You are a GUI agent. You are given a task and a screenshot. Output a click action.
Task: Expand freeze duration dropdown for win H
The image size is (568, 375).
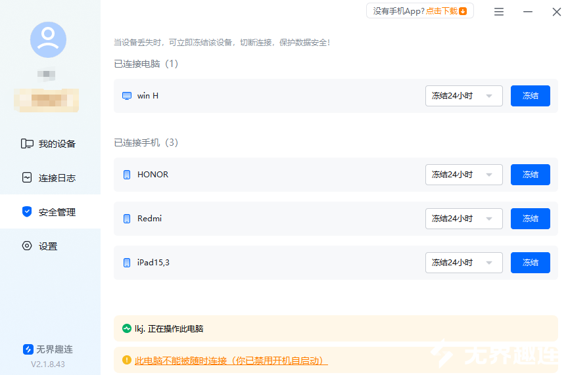click(463, 96)
